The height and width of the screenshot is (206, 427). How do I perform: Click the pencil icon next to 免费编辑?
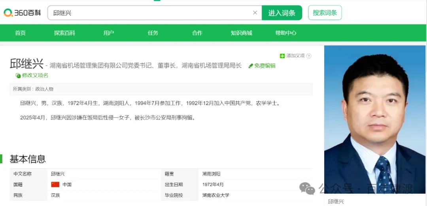(x=251, y=66)
